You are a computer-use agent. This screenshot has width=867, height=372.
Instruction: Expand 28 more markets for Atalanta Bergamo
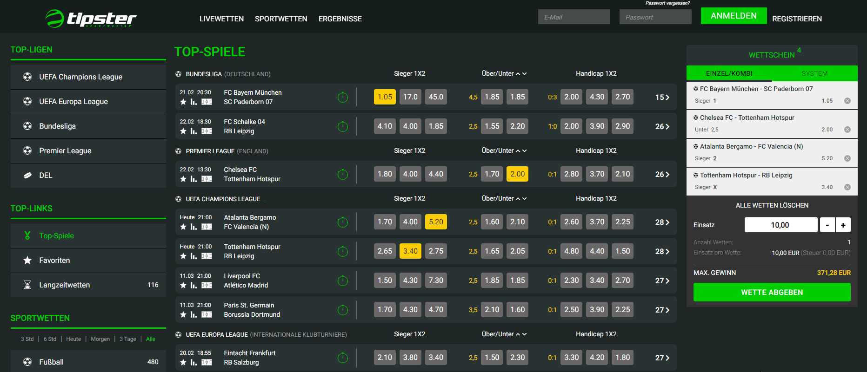click(x=662, y=222)
